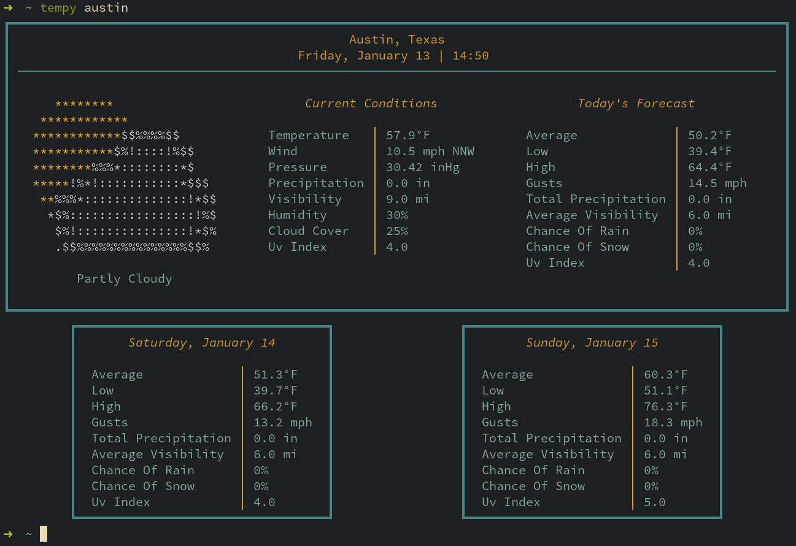Click the Uv Index value 4.0 under Current Conditions
The width and height of the screenshot is (796, 546).
pos(396,247)
